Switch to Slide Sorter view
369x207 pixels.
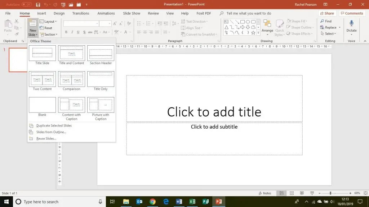[292, 193]
